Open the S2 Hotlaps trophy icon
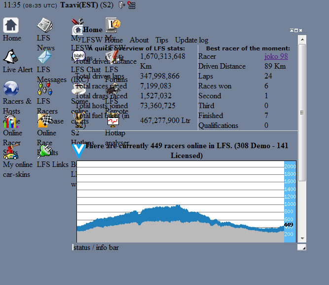Screen dimensions: 329x285 pyautogui.click(x=79, y=119)
